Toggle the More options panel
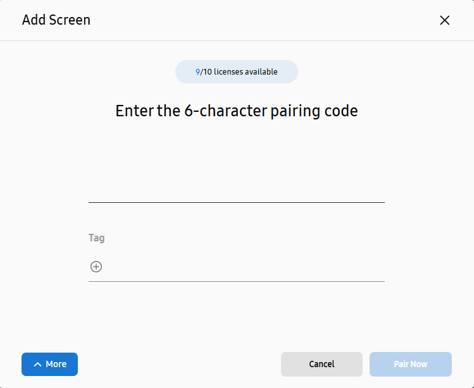Image resolution: width=474 pixels, height=388 pixels. (x=49, y=364)
